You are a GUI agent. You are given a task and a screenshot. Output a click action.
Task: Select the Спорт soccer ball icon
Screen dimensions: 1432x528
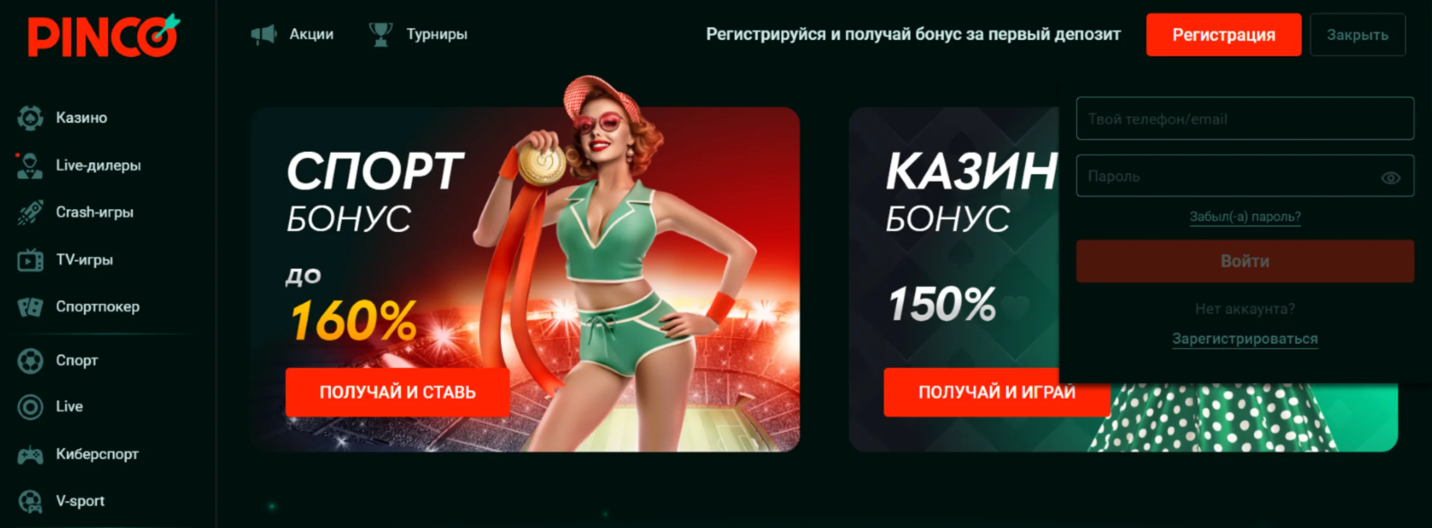pos(30,361)
